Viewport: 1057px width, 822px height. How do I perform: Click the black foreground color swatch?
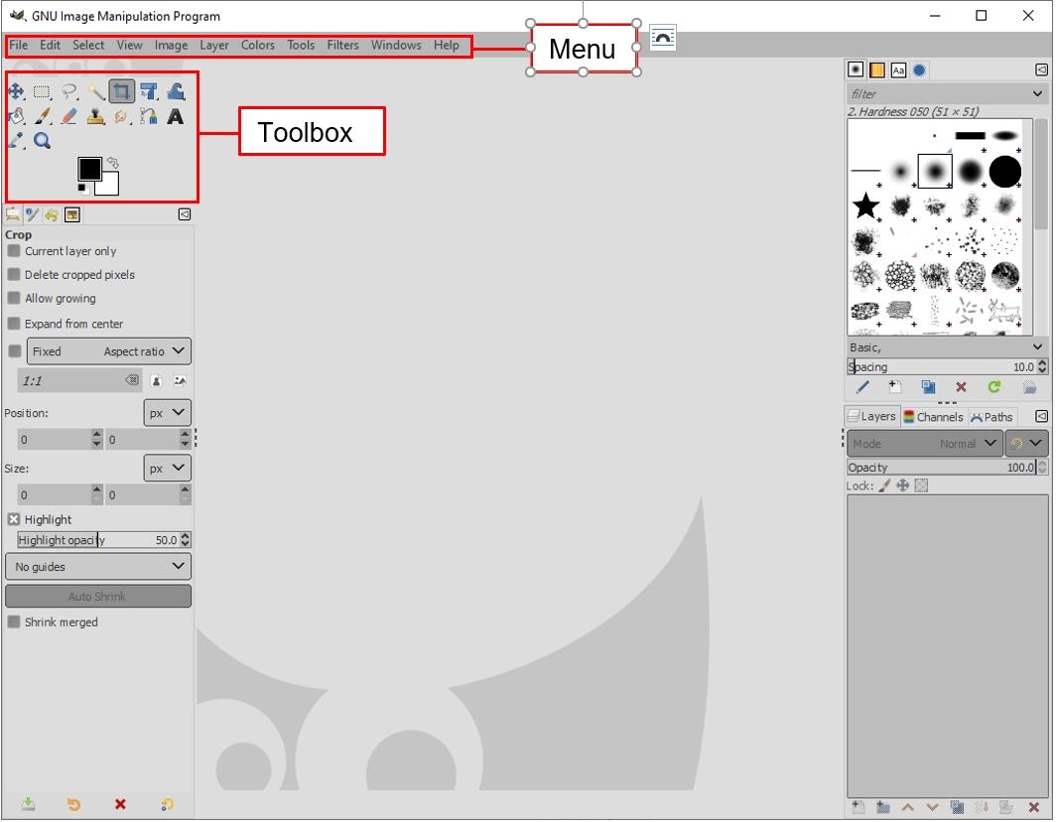89,169
